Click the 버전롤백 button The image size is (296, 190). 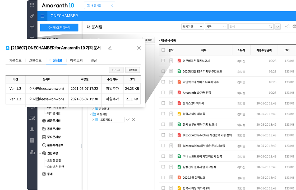pos(133,70)
